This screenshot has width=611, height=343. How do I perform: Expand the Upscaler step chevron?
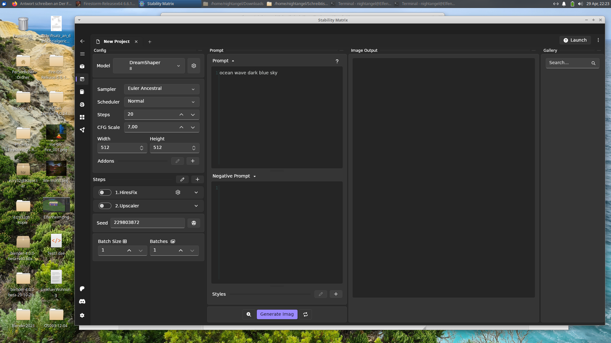196,206
